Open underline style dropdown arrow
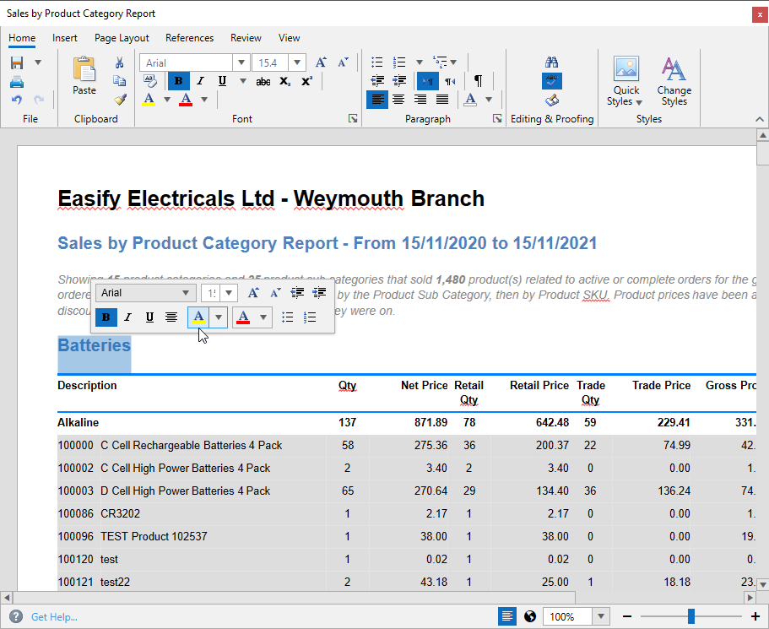Viewport: 769px width, 629px height. 243,81
